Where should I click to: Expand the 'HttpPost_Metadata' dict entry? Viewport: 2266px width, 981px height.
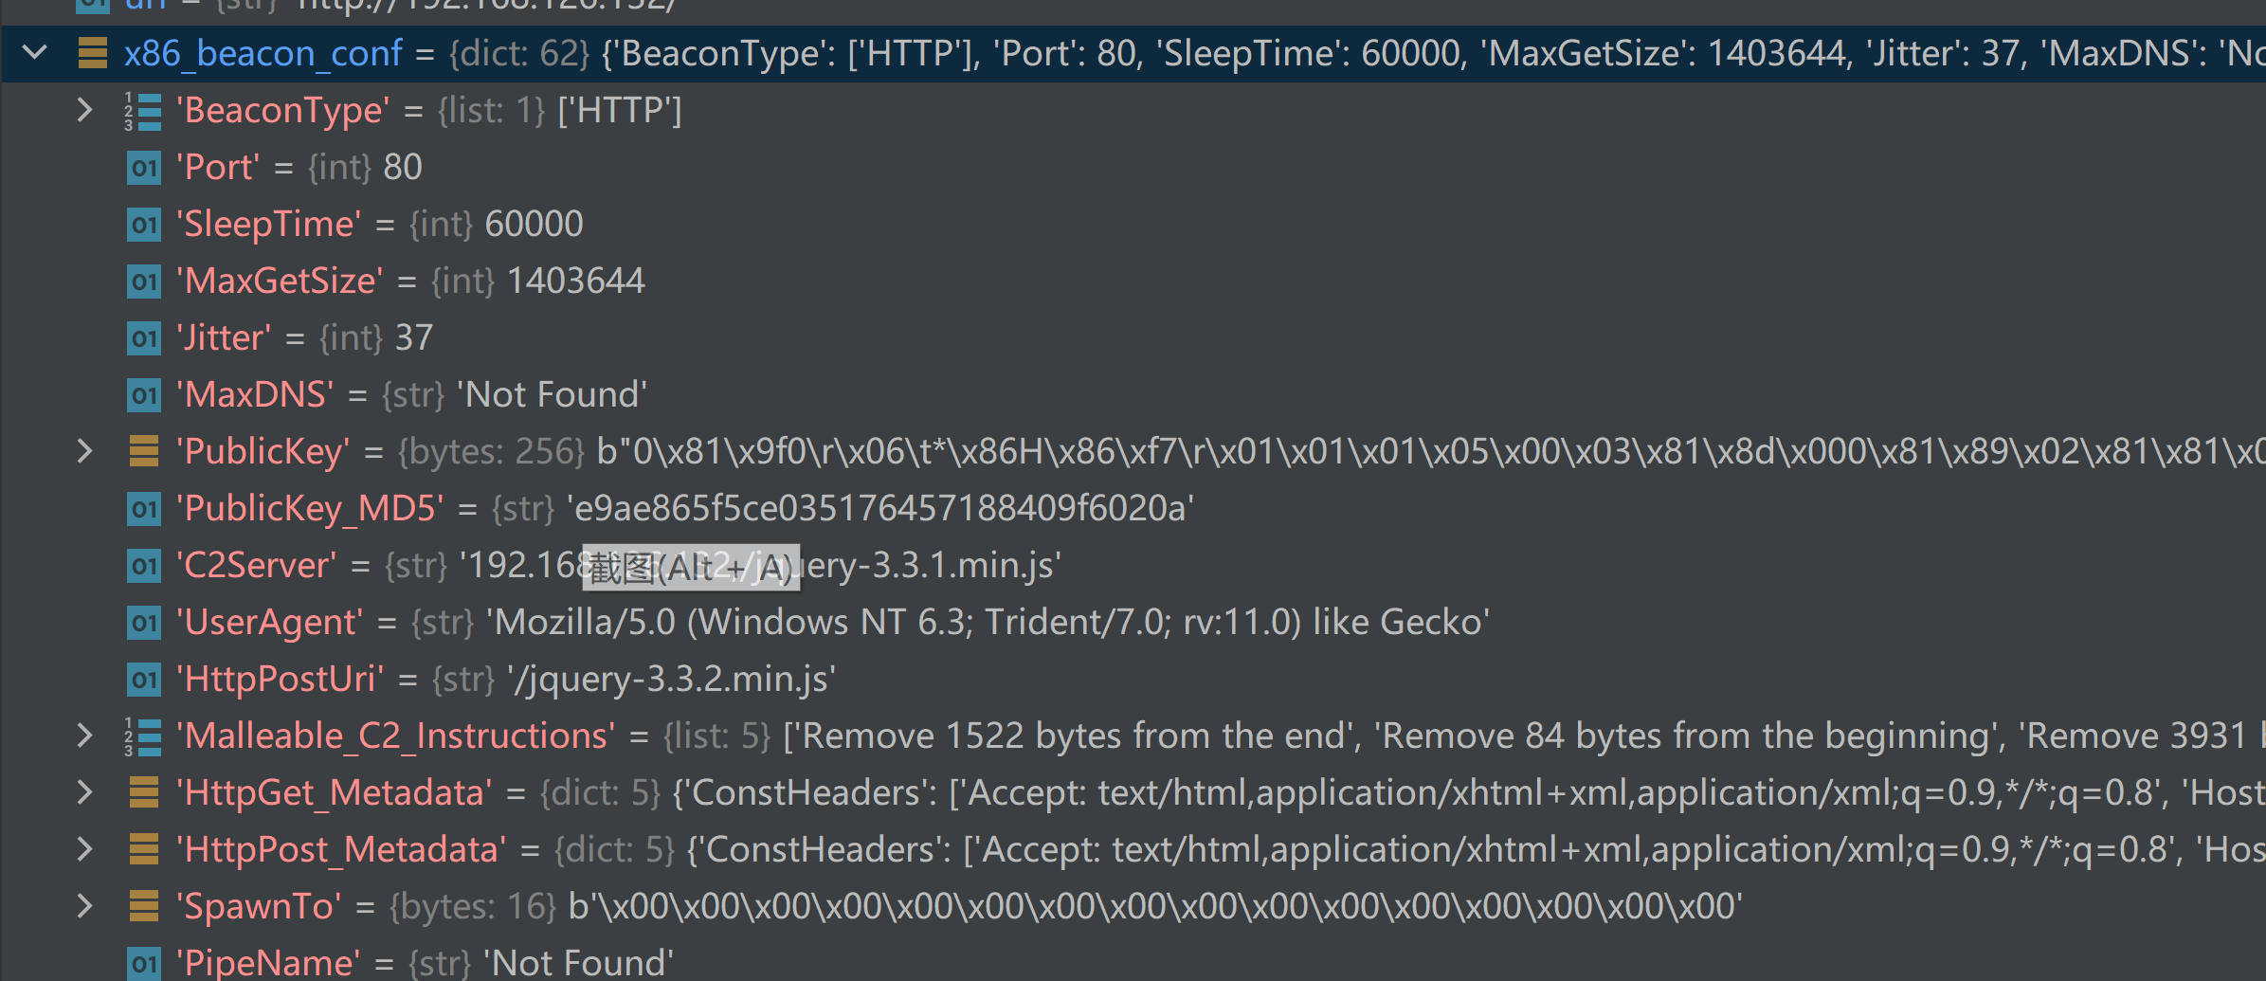tap(84, 849)
